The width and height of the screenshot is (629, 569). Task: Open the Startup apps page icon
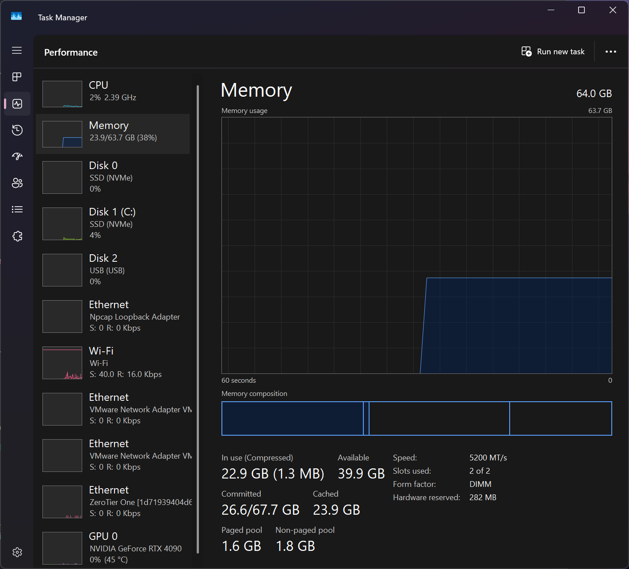(17, 156)
